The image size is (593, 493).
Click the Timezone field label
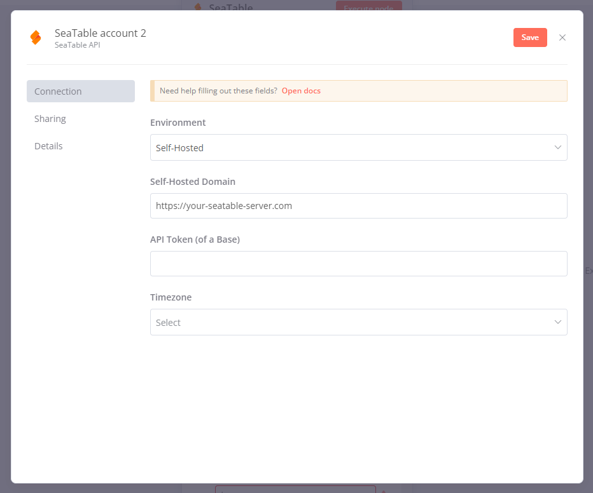point(171,297)
